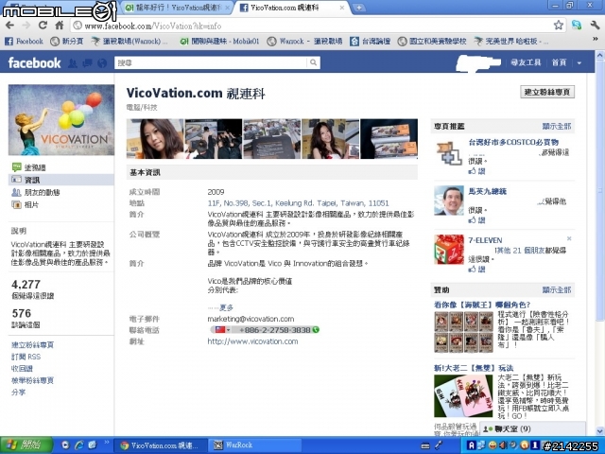The image size is (605, 454).
Task: Click the facebook logo
Action: [x=34, y=62]
